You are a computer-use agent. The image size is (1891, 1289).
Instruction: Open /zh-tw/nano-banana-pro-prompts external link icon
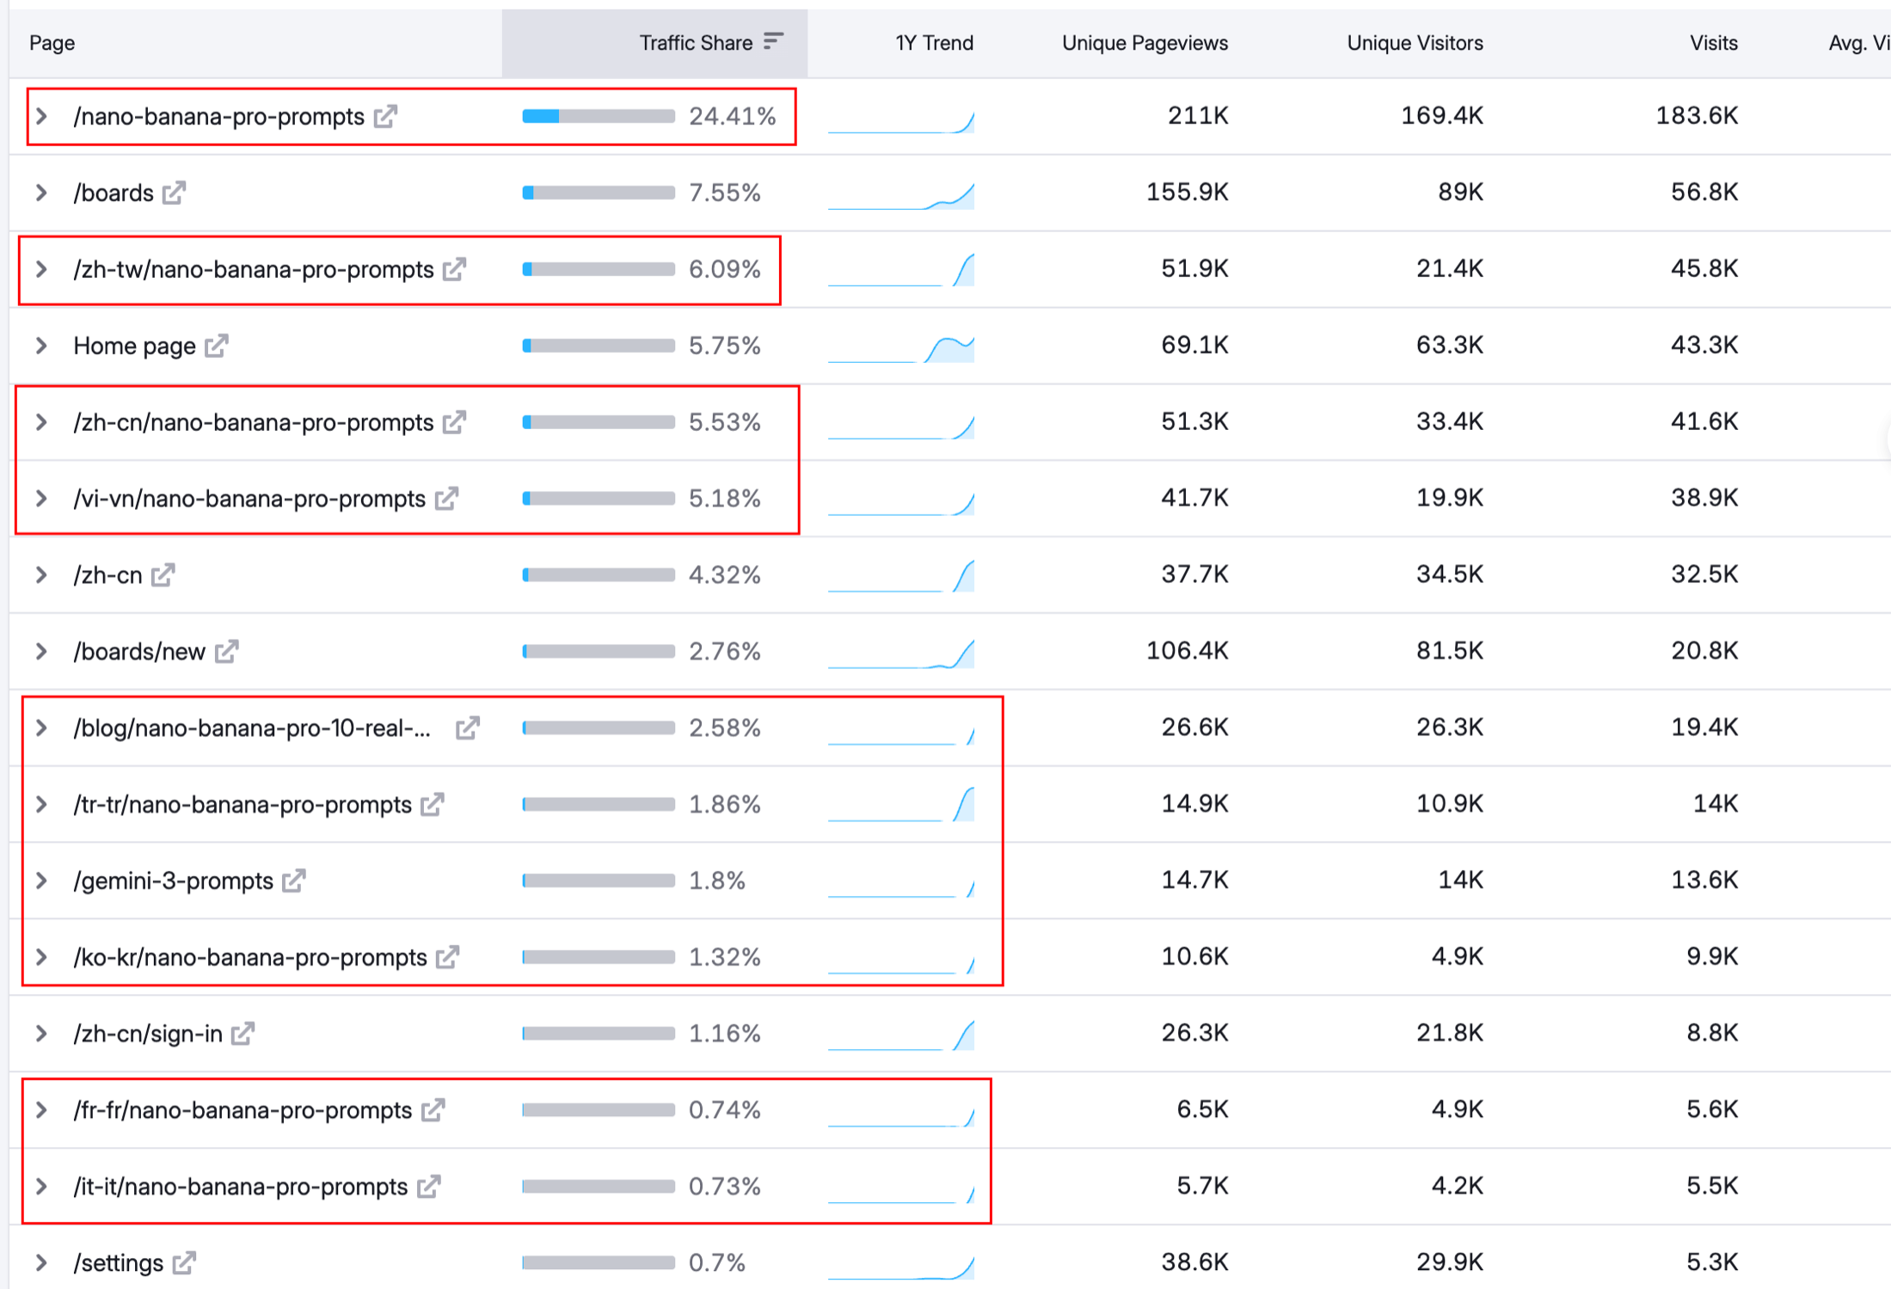click(x=455, y=269)
